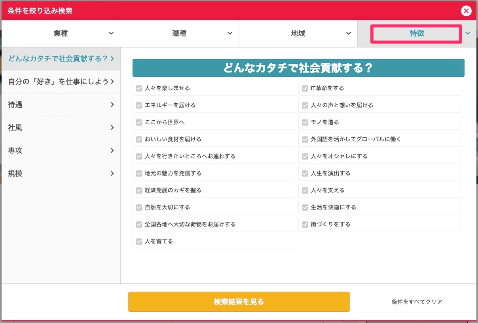Select どんなカタチで社会貢献する？ in sidebar
Image resolution: width=478 pixels, height=323 pixels.
coord(61,59)
